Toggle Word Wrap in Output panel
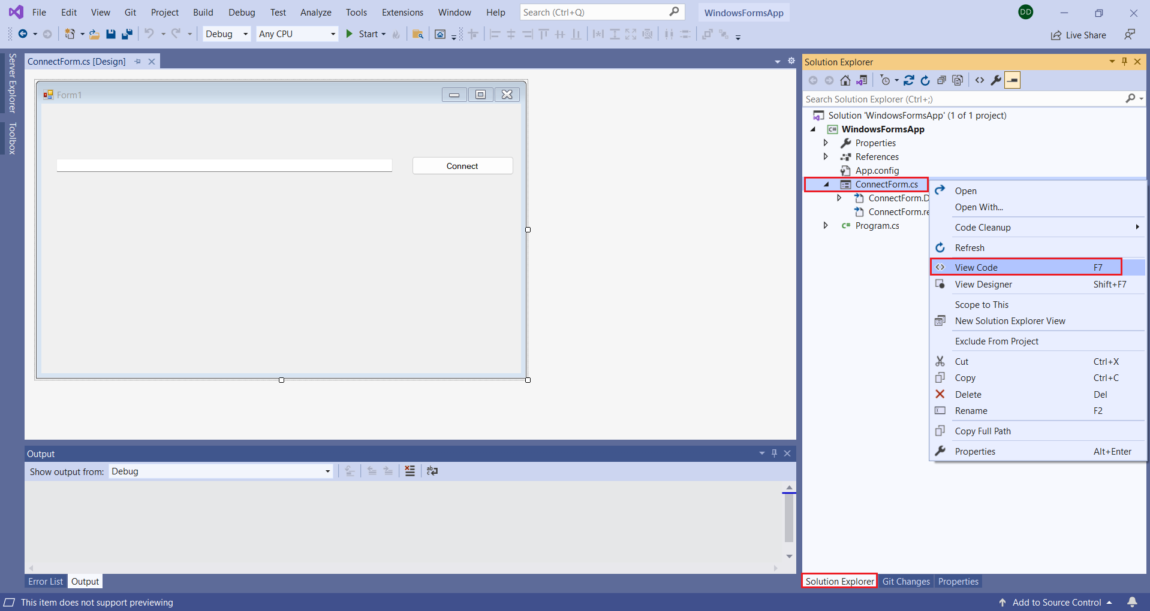Screen dimensions: 1150x611 click(x=432, y=471)
